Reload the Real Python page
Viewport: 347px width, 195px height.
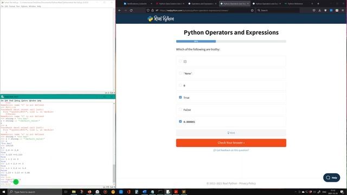point(131,10)
